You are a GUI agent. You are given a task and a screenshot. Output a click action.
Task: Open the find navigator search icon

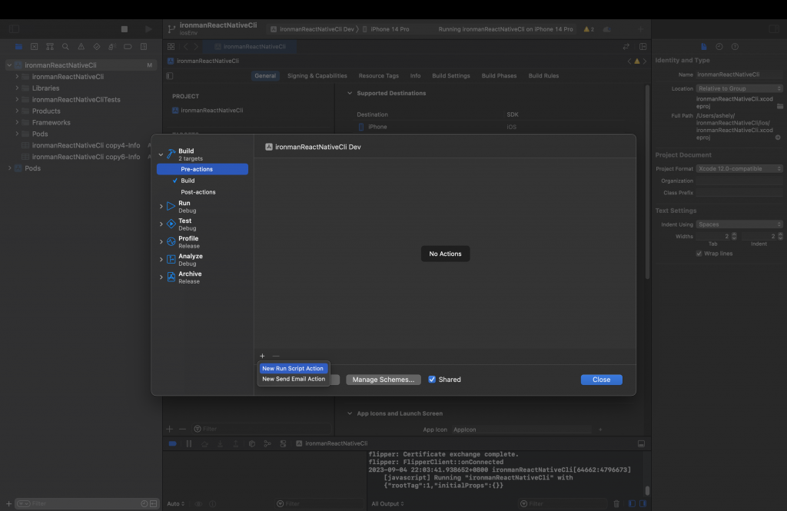point(65,47)
